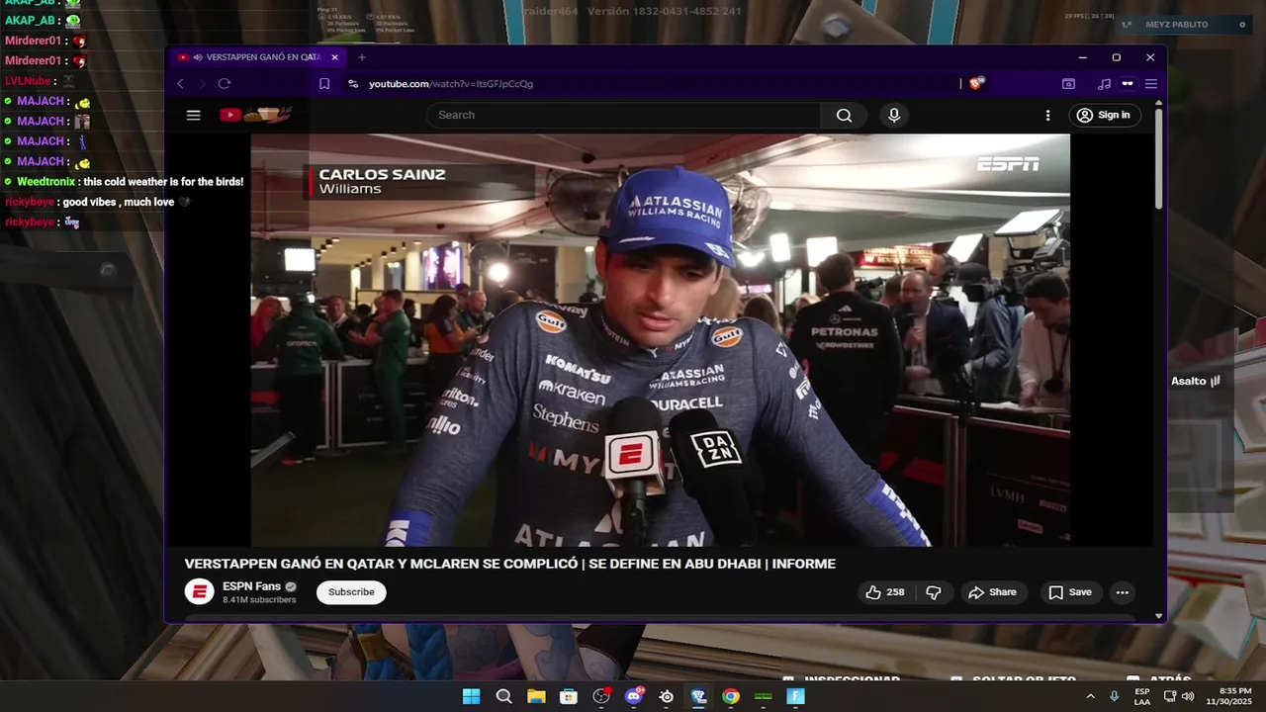Open ESP LAA language switcher
1266x712 pixels.
(x=1142, y=696)
